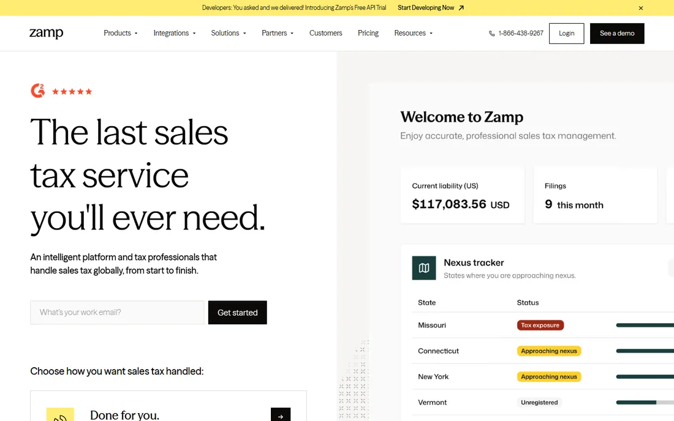Expand the Integrations menu
This screenshot has height=421, width=674.
175,33
